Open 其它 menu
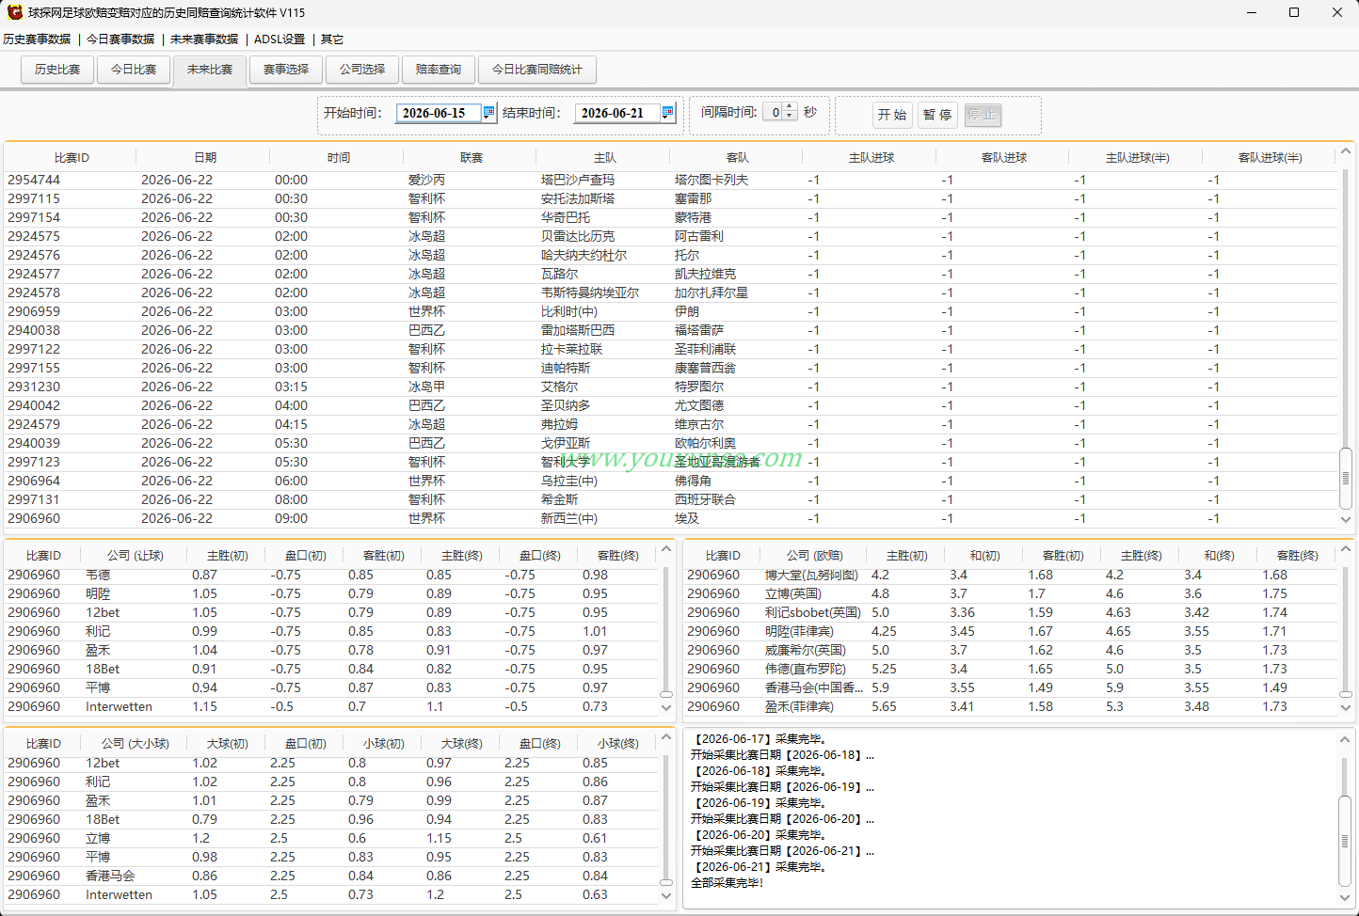Viewport: 1359px width, 916px height. 332,39
